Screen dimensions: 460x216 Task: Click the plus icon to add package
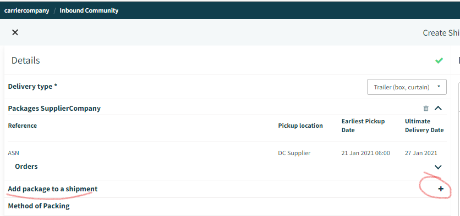441,189
